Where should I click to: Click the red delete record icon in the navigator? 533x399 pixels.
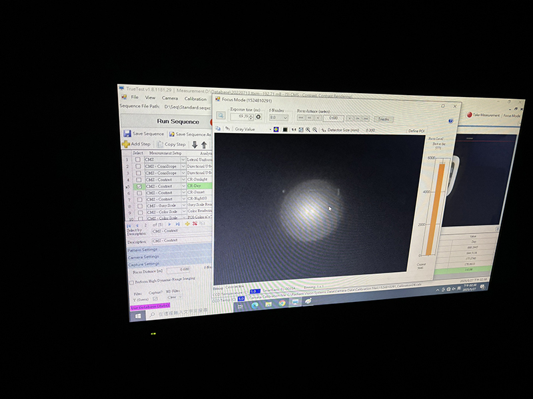click(195, 223)
